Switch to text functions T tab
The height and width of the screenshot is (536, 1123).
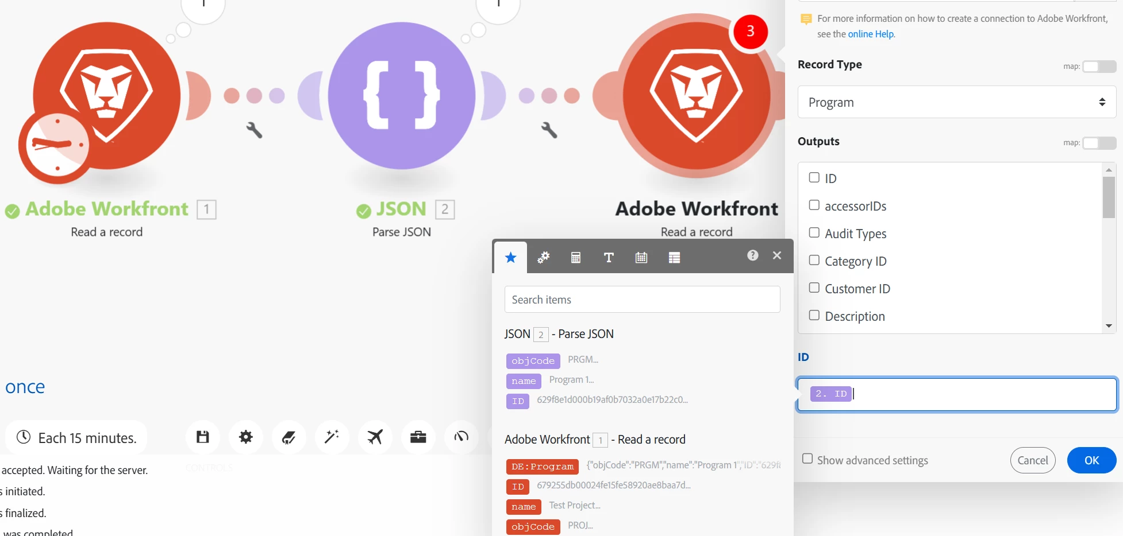[x=609, y=258]
